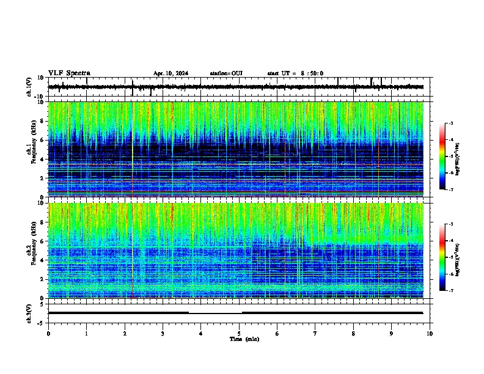Click the "-10" tick on the ch.1 voltage axis
Image resolution: width=484 pixels, height=374 pixels.
coord(40,97)
